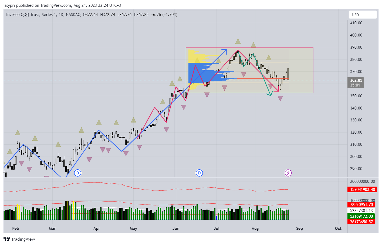Click the publisher line mentioning issypri
Viewport: 382px width, 245px height.
[x=62, y=5]
